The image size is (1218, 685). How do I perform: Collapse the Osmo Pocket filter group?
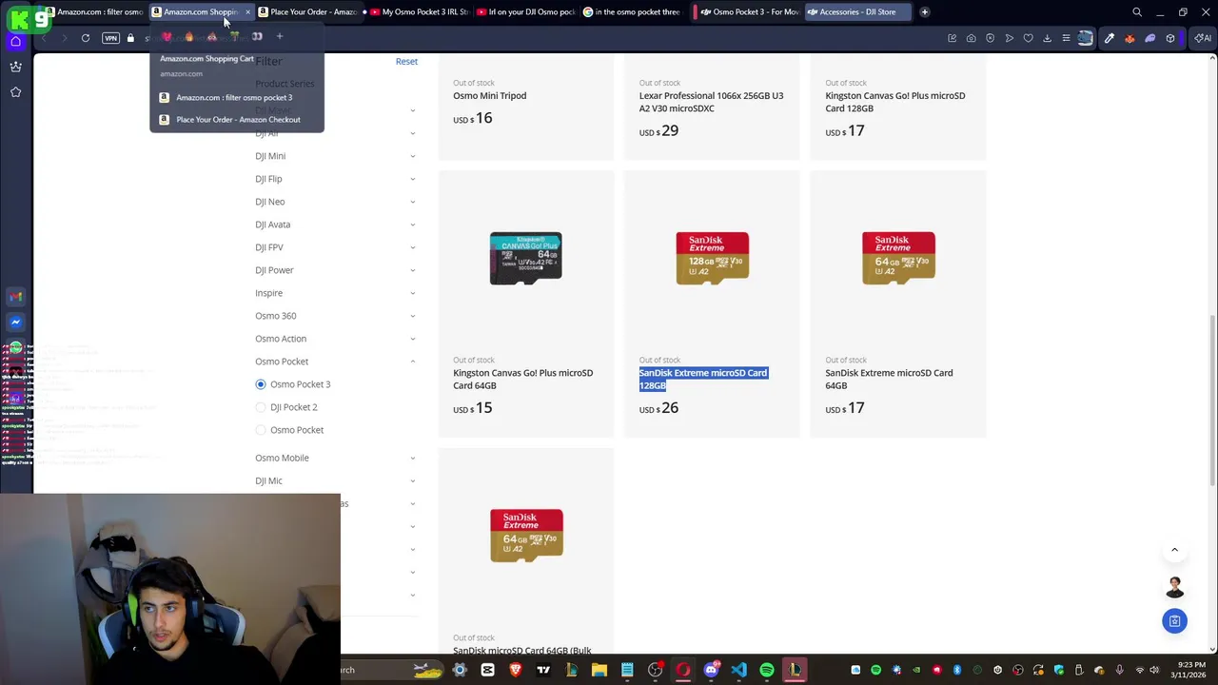335,362
